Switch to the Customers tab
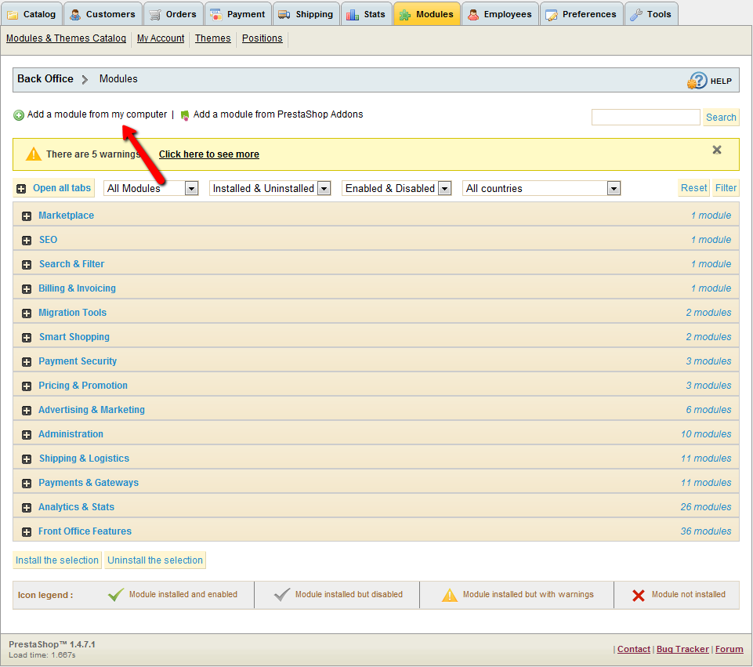The height and width of the screenshot is (667, 753). click(103, 14)
